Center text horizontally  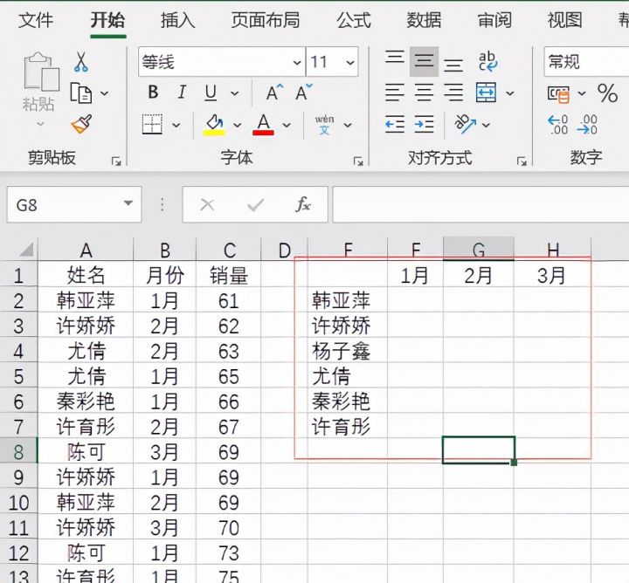(x=424, y=93)
